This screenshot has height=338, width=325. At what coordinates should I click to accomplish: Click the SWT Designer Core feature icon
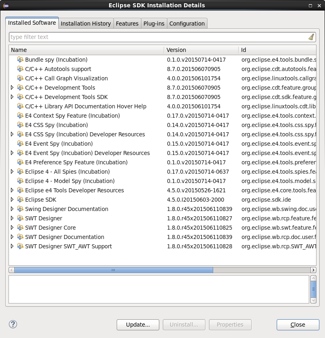pos(20,228)
